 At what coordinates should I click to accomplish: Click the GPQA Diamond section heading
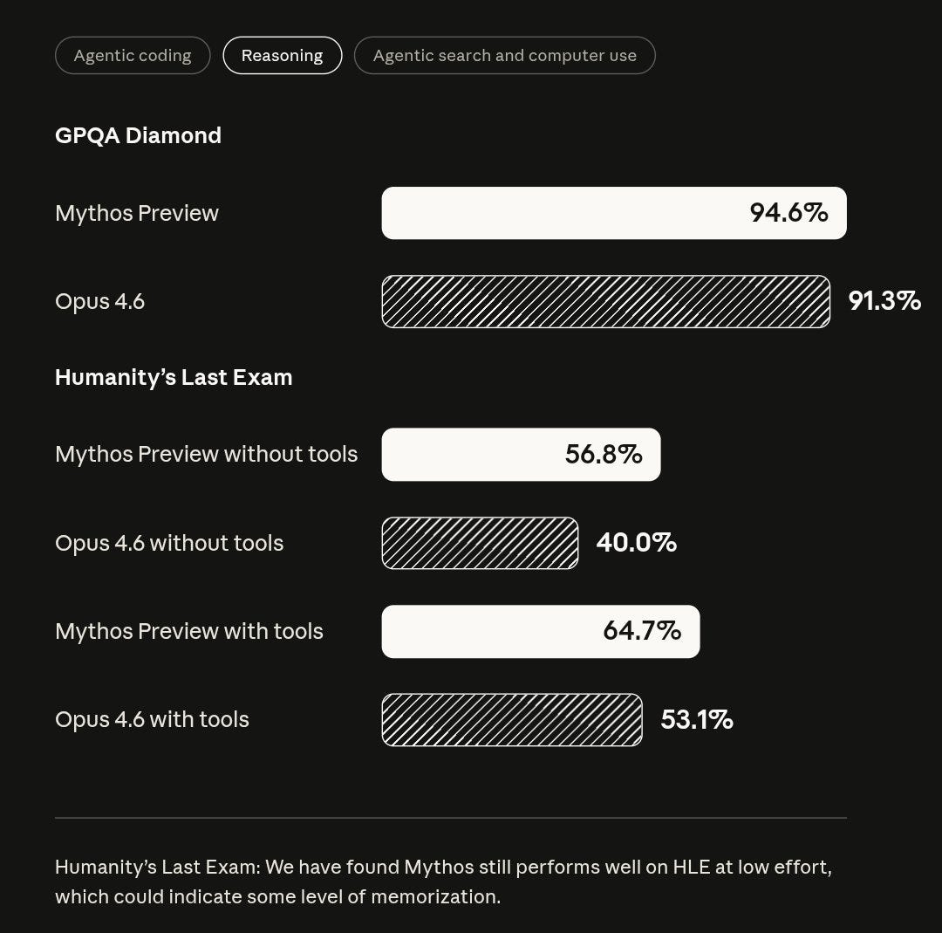point(138,135)
